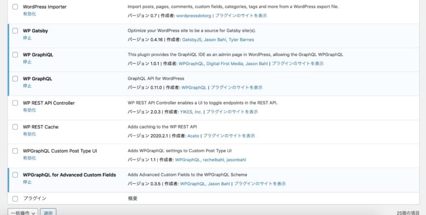
Task: Activate WP REST Cache via 有効化
Action: pos(29,134)
